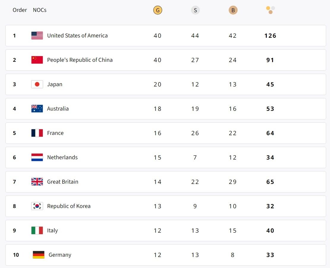Image resolution: width=330 pixels, height=268 pixels.
Task: Click the Germany flag icon
Action: (39, 255)
